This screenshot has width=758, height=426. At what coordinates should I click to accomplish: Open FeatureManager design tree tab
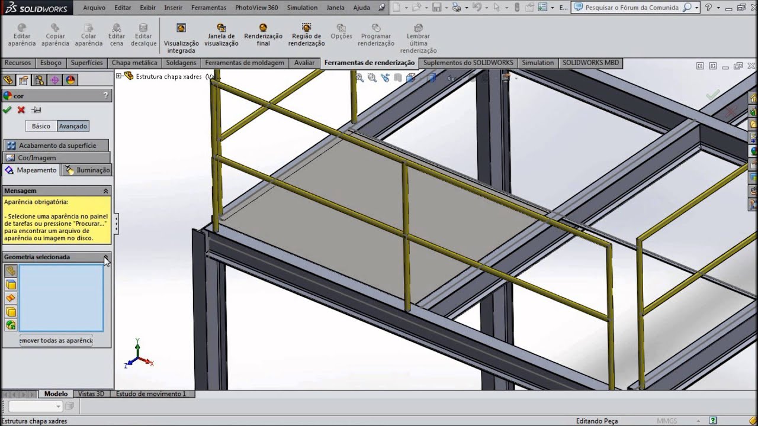pos(8,80)
